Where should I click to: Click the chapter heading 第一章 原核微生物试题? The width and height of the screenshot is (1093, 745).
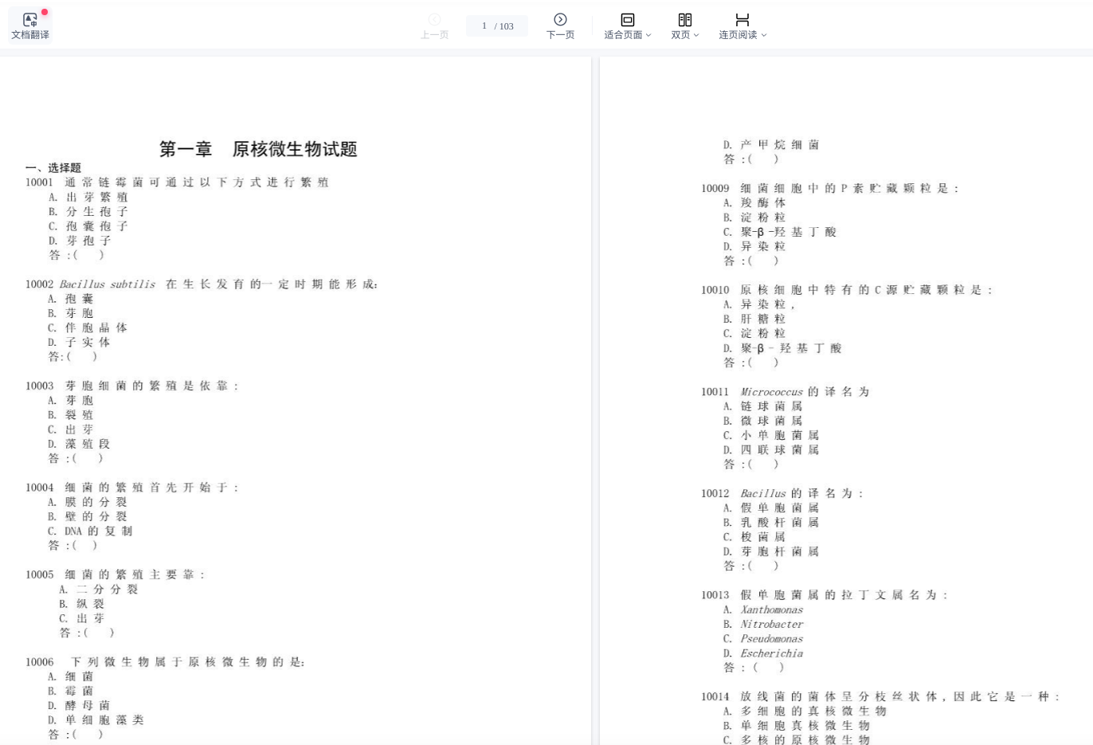pyautogui.click(x=258, y=149)
